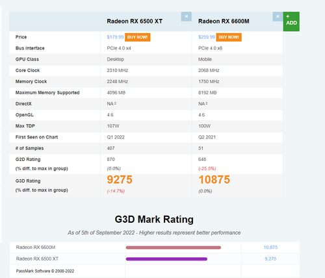This screenshot has width=325, height=278.
Task: Click BUY NOW for the $259.99 card
Action: [x=229, y=37]
